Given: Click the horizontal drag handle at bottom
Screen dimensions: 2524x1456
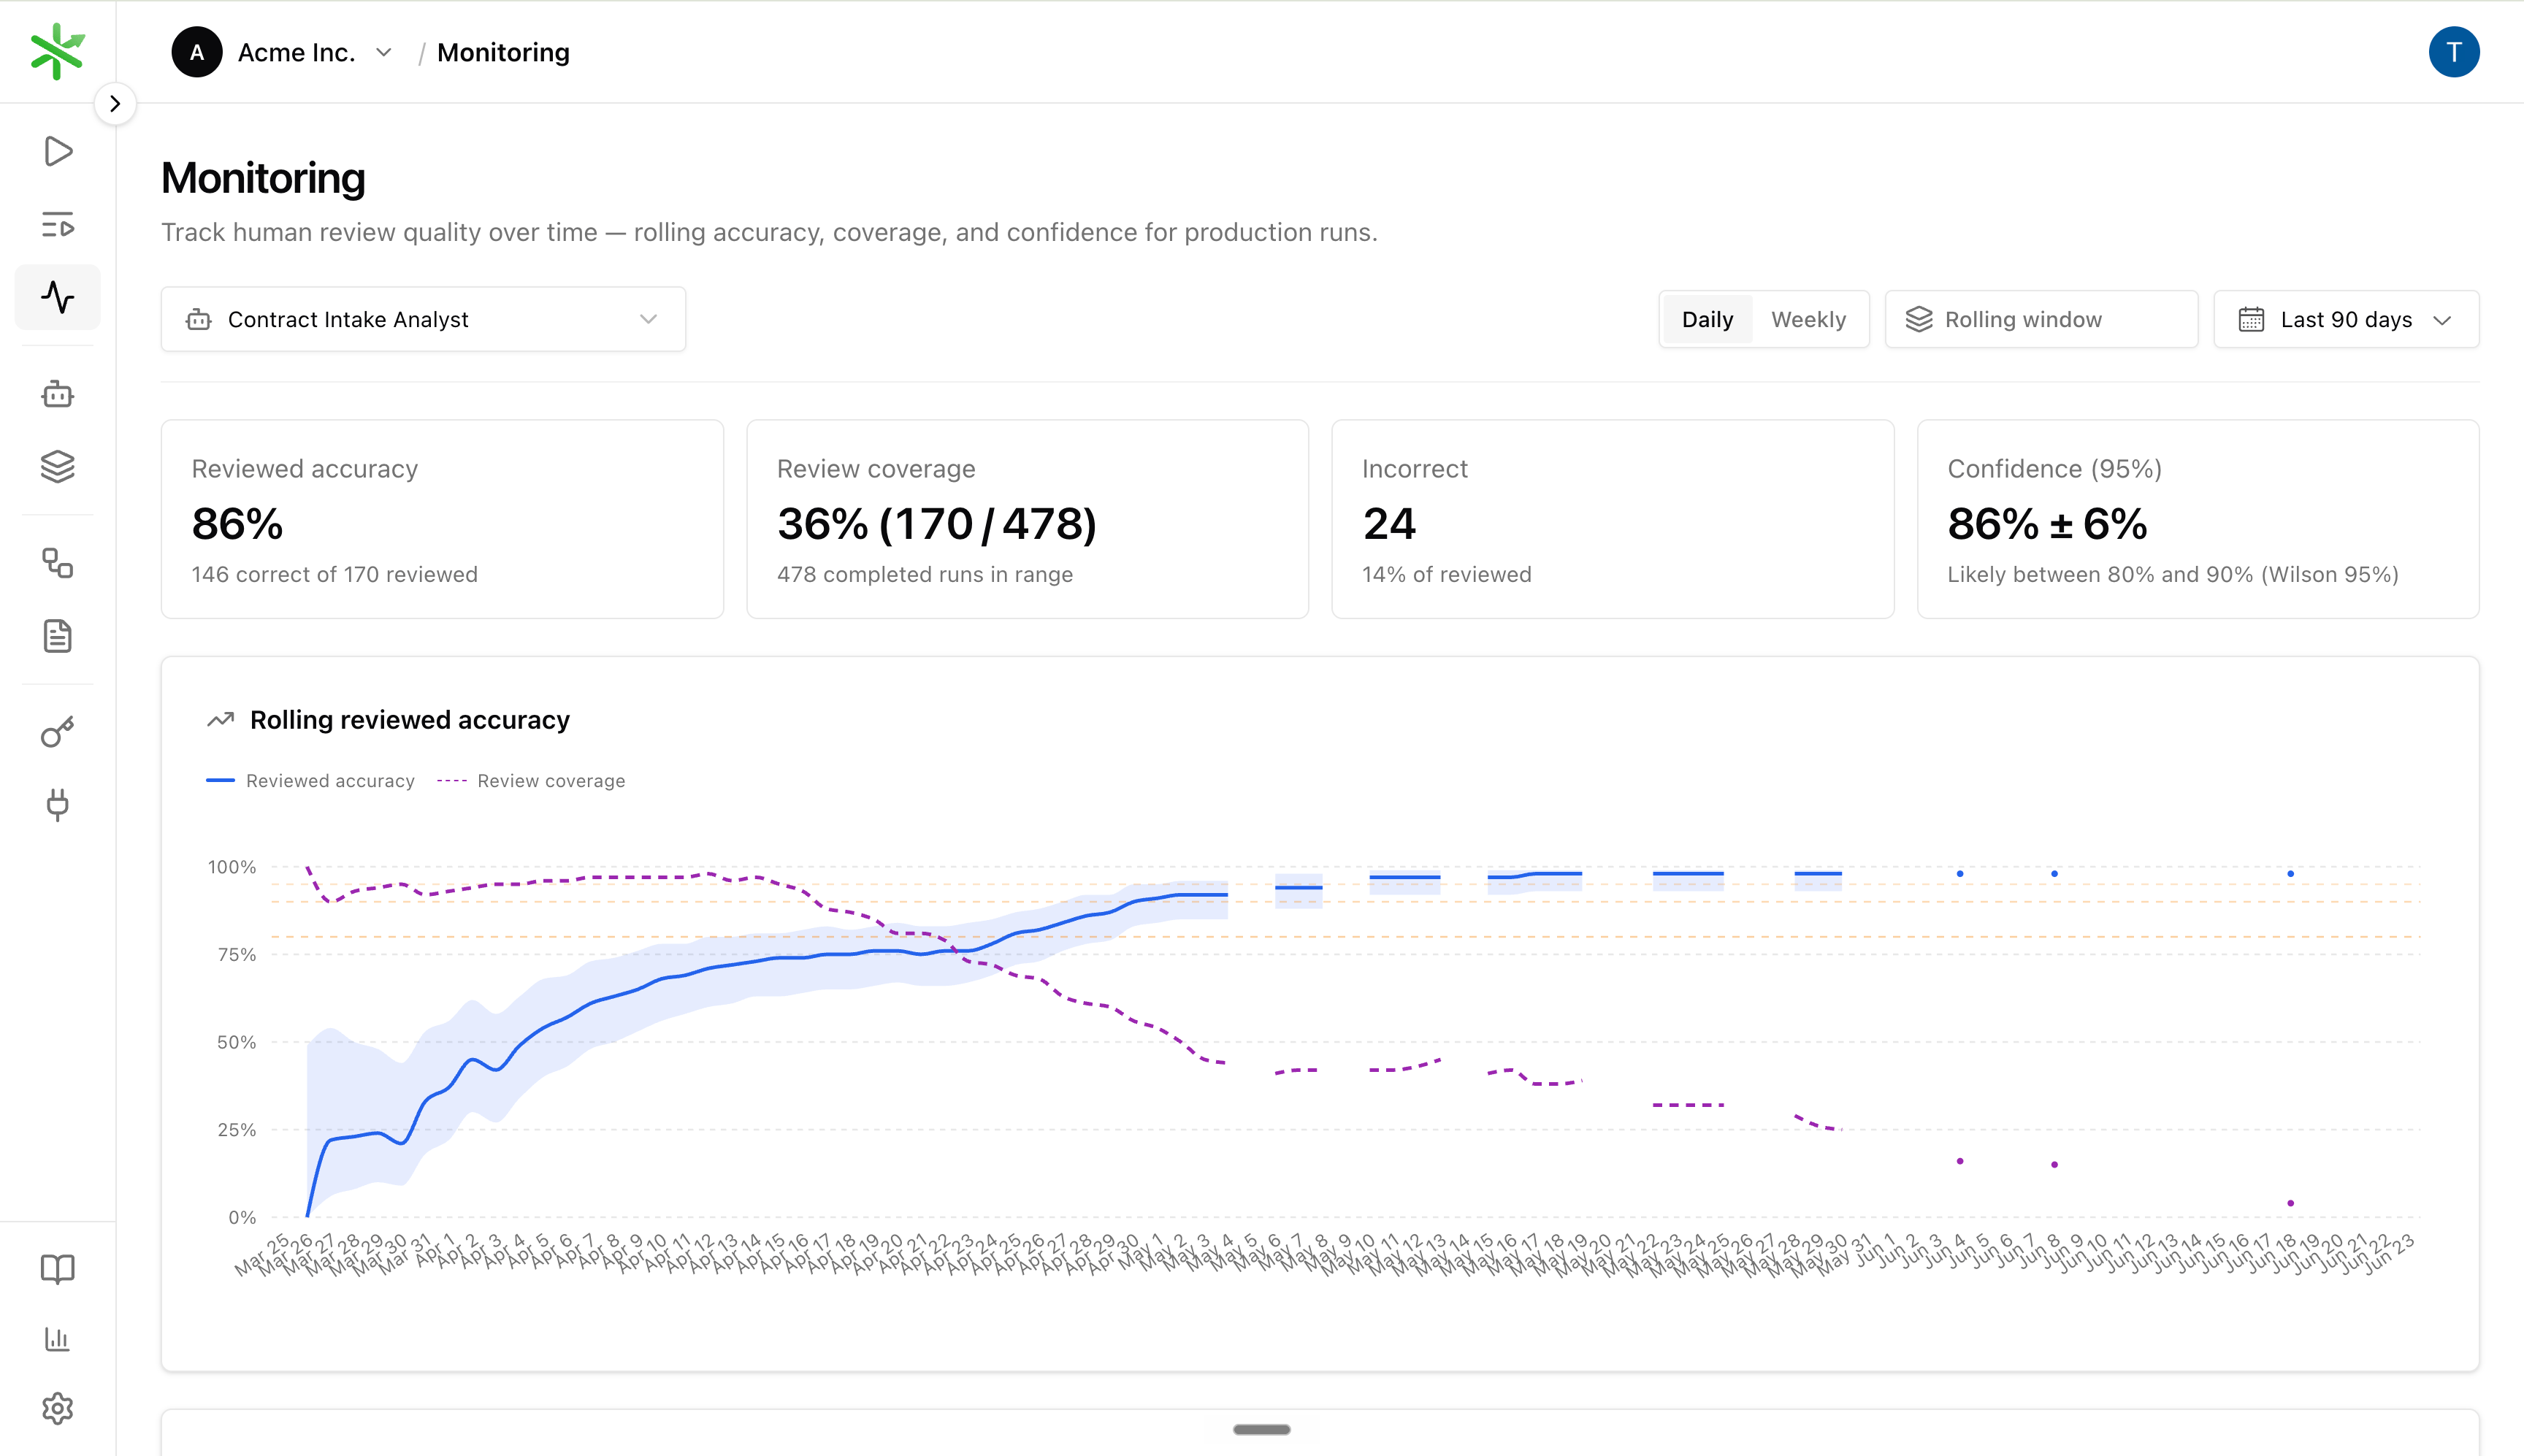Looking at the screenshot, I should click(1262, 1430).
